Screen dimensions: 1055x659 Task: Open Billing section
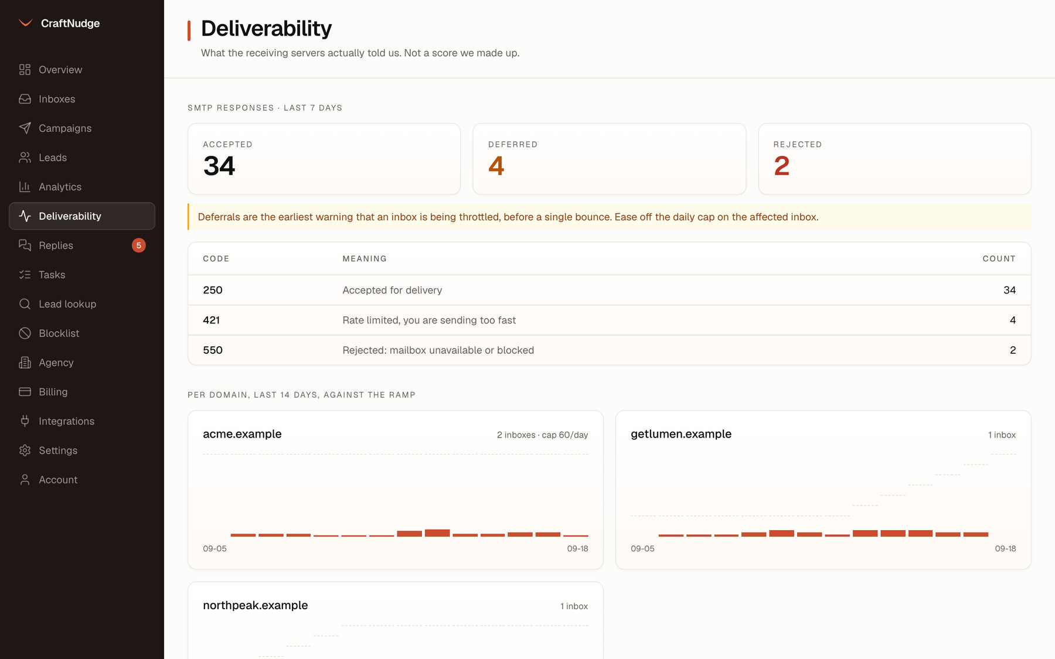82,392
